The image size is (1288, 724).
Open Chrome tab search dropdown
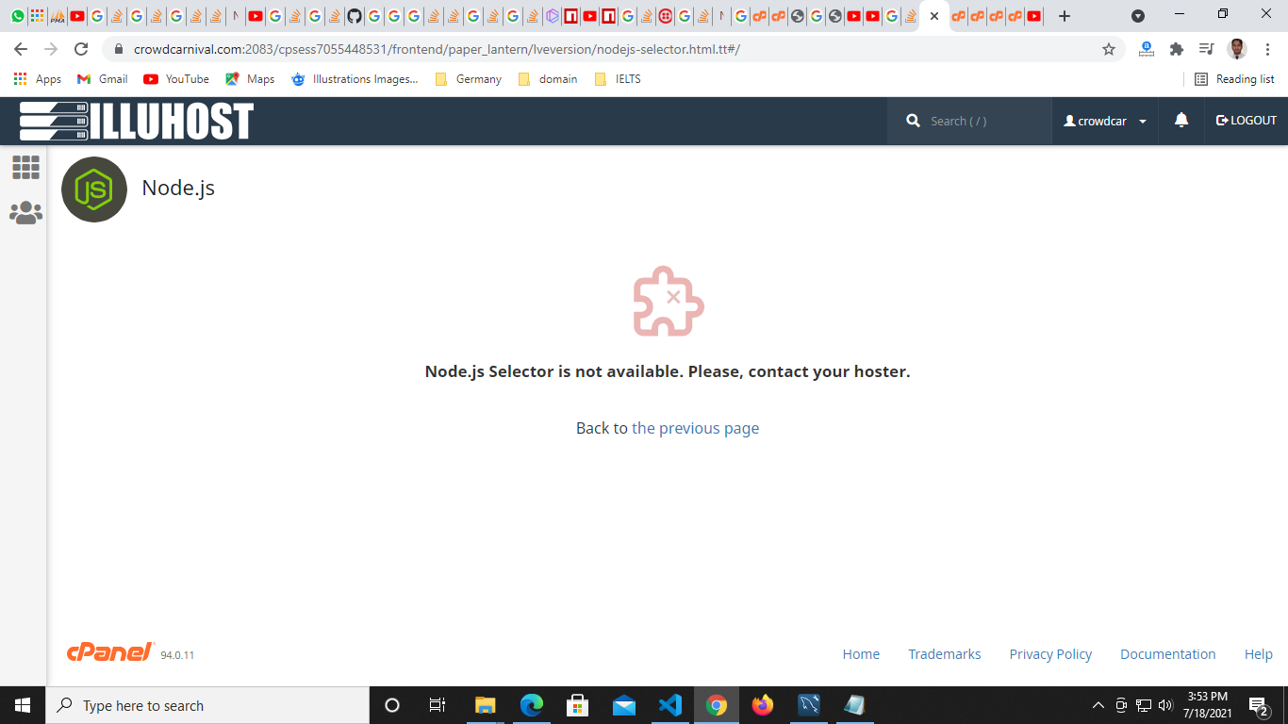pos(1138,16)
